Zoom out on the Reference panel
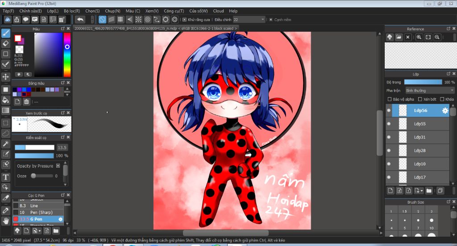 click(x=437, y=37)
